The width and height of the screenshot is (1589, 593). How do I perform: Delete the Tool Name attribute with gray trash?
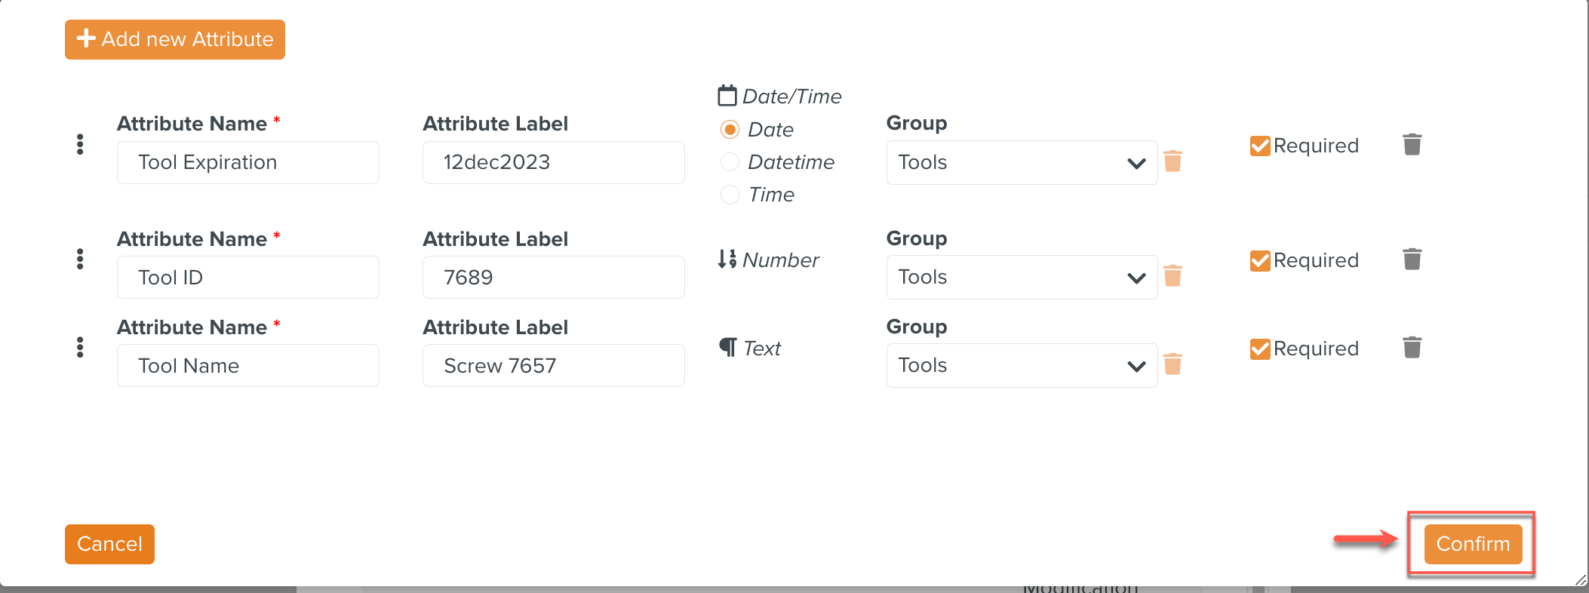[1412, 347]
